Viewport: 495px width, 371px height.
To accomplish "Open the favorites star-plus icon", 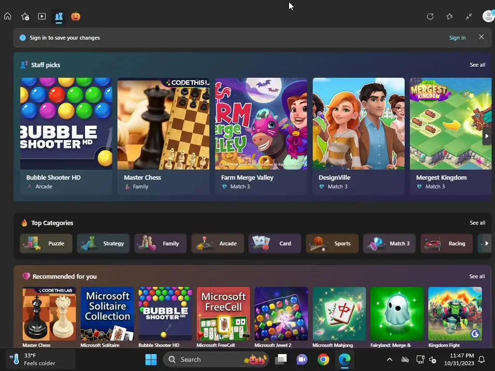I will click(x=25, y=16).
